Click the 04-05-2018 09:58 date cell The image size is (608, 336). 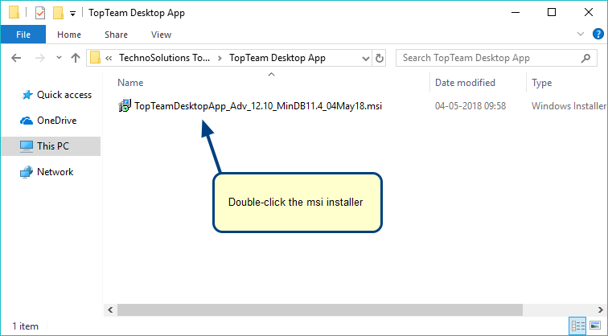point(470,106)
